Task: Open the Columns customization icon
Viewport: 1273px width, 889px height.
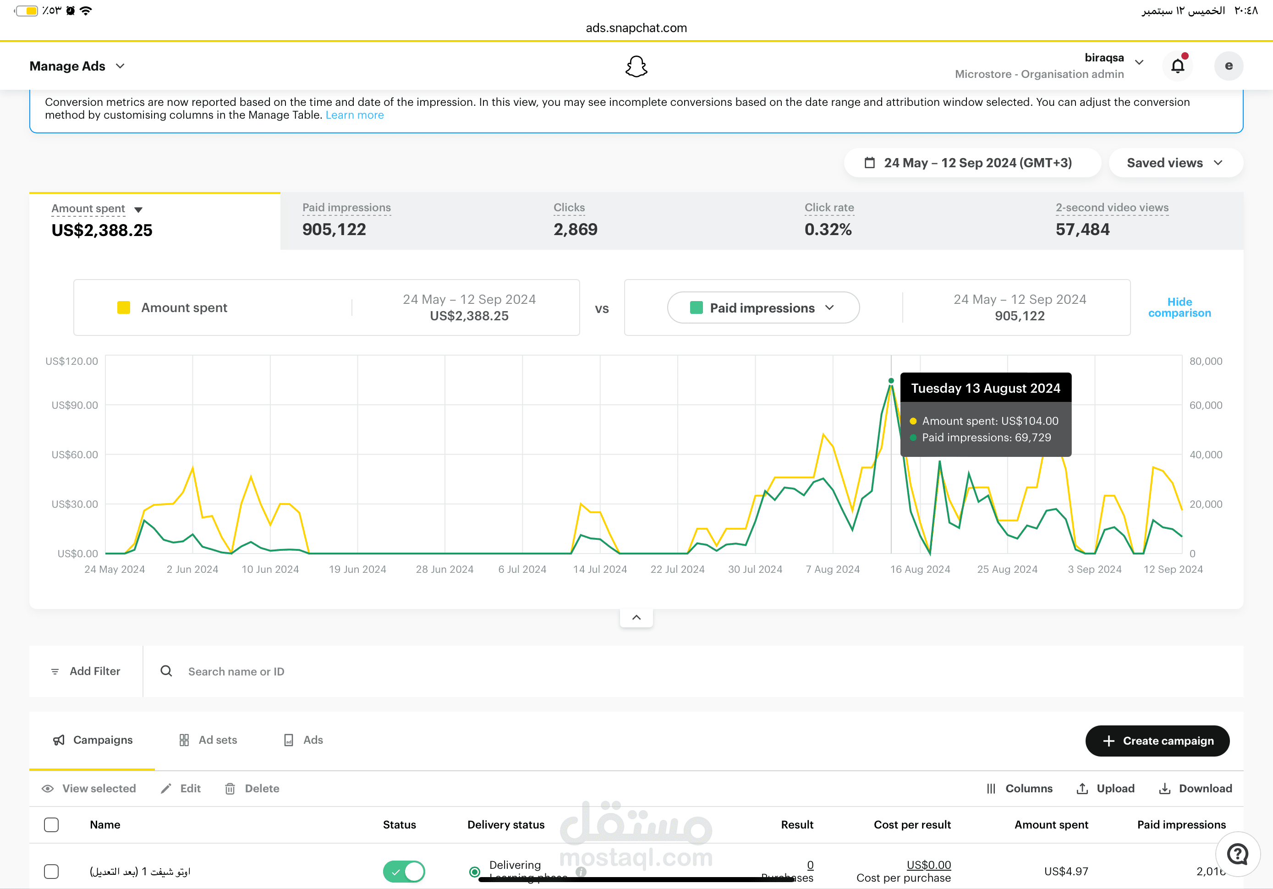Action: tap(991, 789)
